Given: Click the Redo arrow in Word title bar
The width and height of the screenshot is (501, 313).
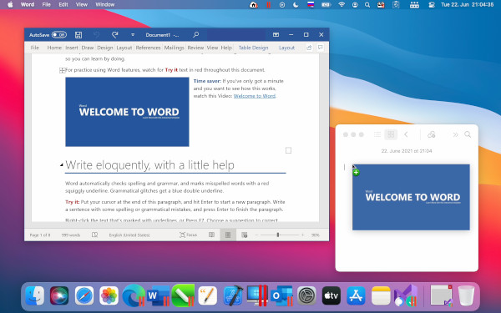Looking at the screenshot, I should click(x=114, y=35).
